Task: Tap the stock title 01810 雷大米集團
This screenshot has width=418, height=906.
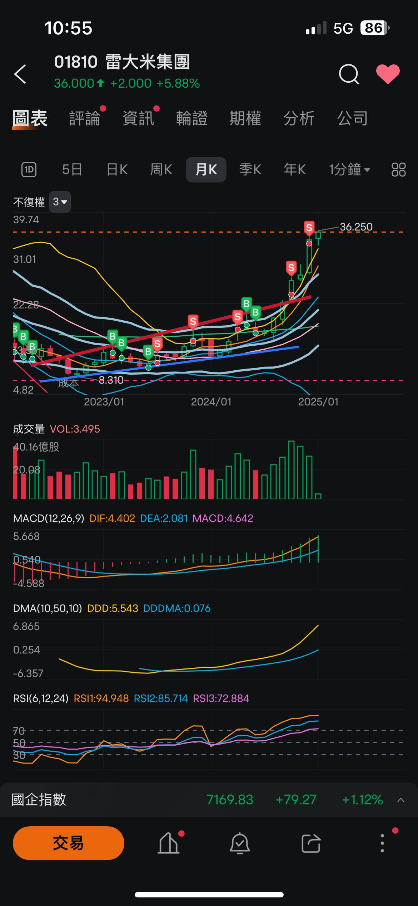Action: click(x=122, y=62)
